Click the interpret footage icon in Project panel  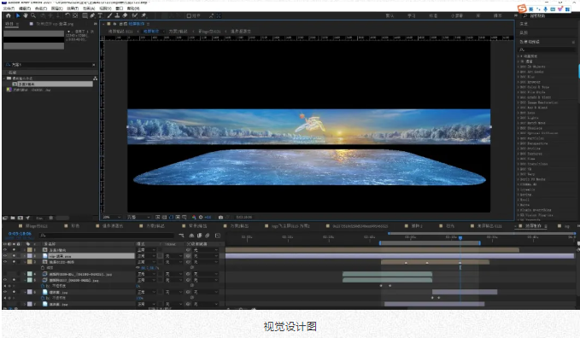click(x=5, y=218)
